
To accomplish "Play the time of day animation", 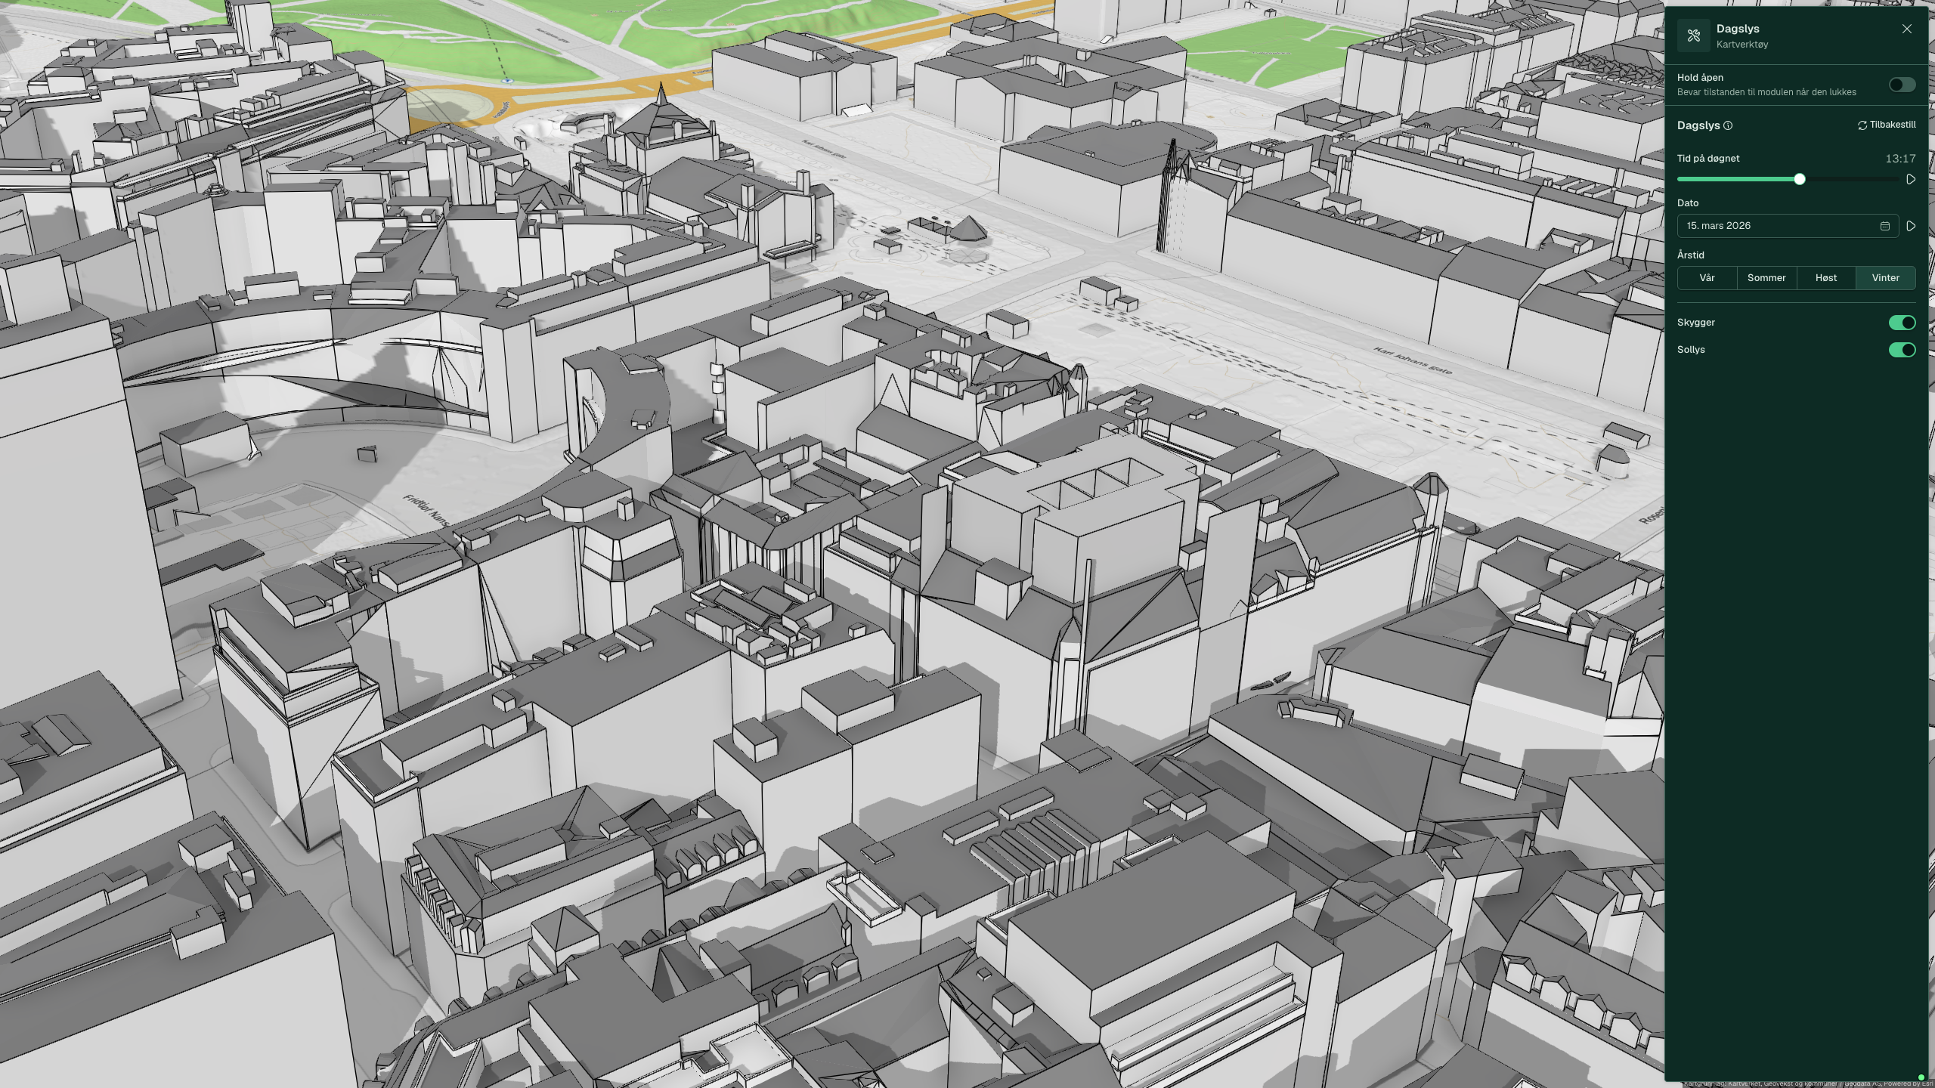I will pyautogui.click(x=1911, y=180).
